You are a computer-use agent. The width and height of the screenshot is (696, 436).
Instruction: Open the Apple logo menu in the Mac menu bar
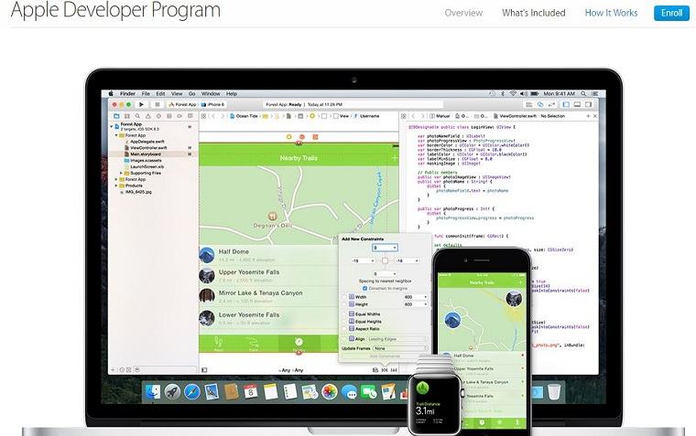[x=111, y=93]
